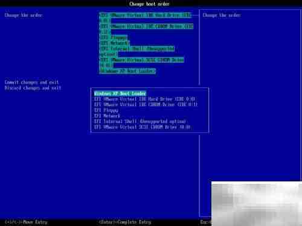Select EFI VMware Virtual SCSI CDROM Drive in popup
Image resolution: width=302 pixels, height=226 pixels.
pyautogui.click(x=142, y=127)
